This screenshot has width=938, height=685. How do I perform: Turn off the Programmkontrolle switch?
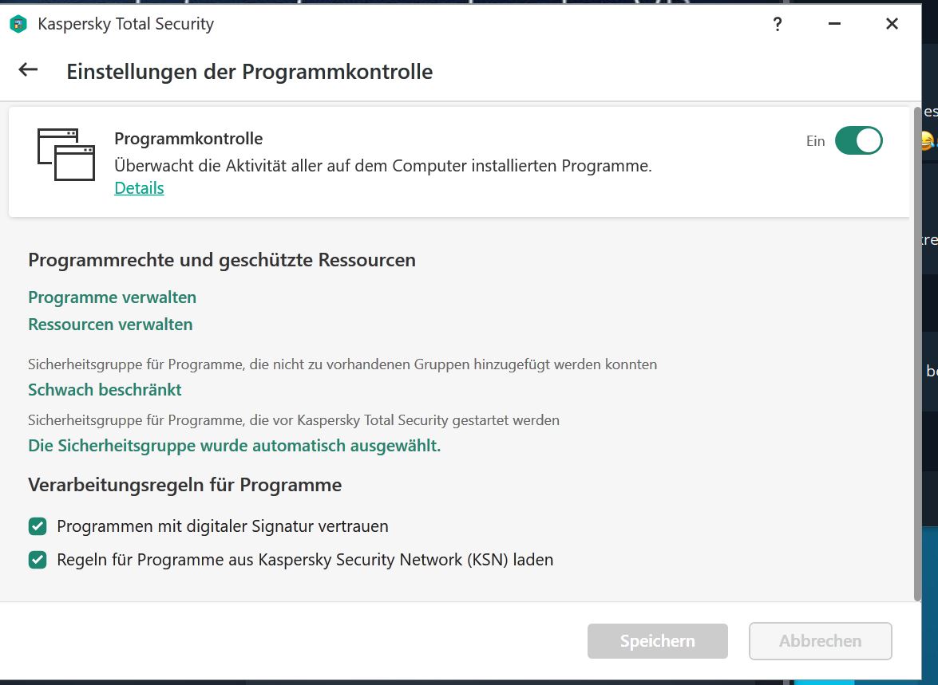click(x=858, y=140)
